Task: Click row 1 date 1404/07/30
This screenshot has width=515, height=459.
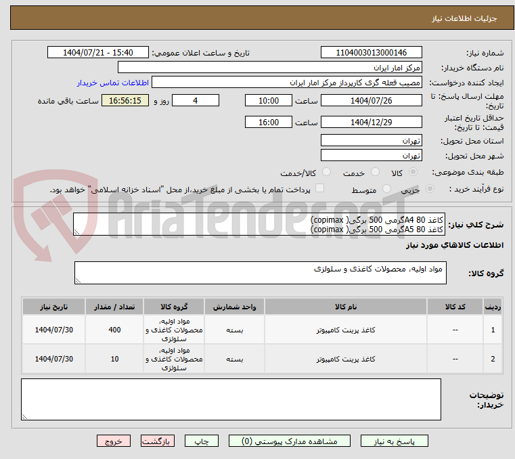Action: pos(54,330)
